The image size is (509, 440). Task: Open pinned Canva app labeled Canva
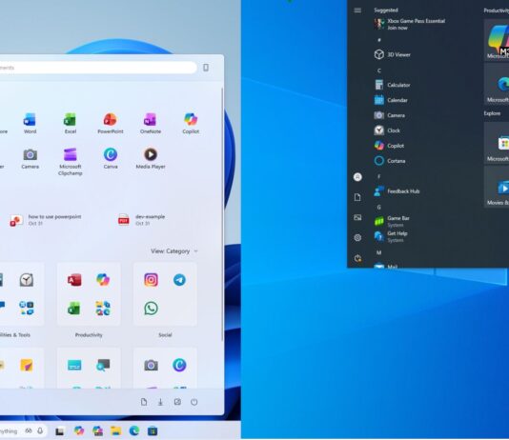(111, 158)
